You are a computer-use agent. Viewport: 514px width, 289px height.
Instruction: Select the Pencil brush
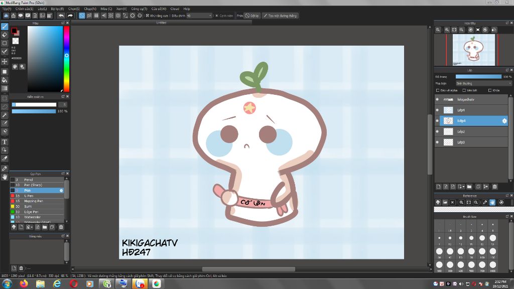point(37,180)
